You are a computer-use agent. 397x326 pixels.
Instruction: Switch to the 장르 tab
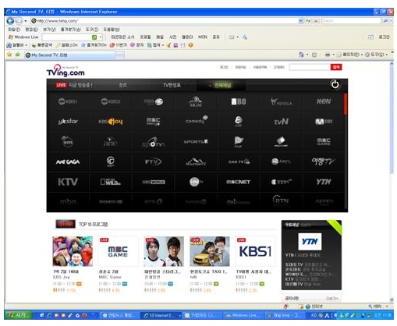pos(122,85)
